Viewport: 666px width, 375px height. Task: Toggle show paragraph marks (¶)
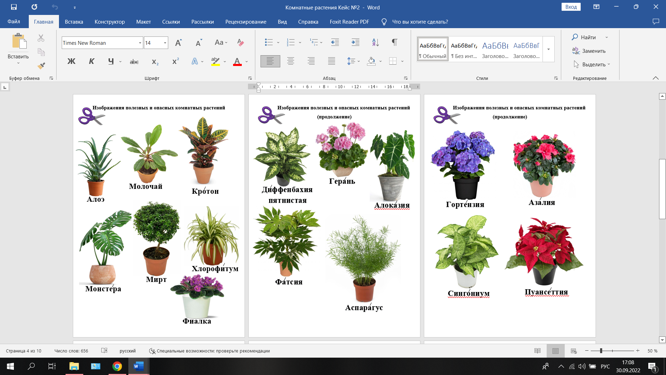click(394, 42)
